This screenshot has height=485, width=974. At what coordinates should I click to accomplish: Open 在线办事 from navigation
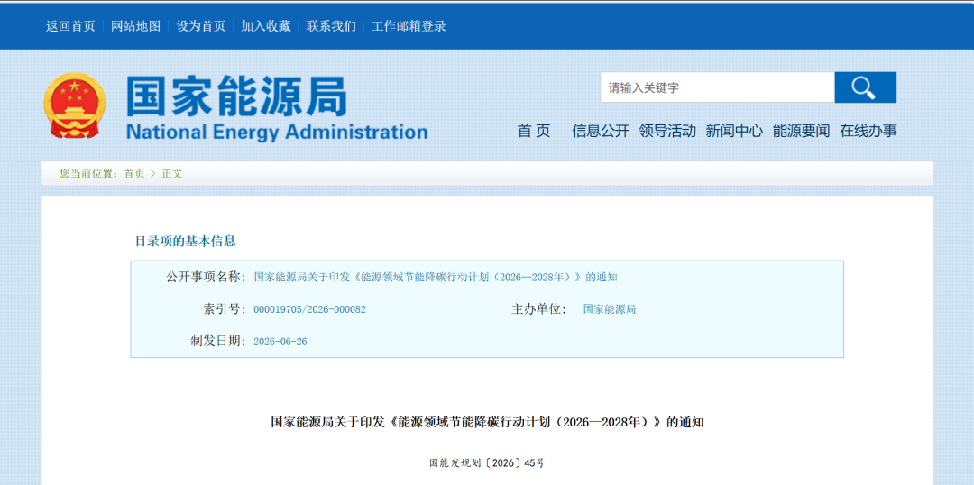tap(868, 131)
